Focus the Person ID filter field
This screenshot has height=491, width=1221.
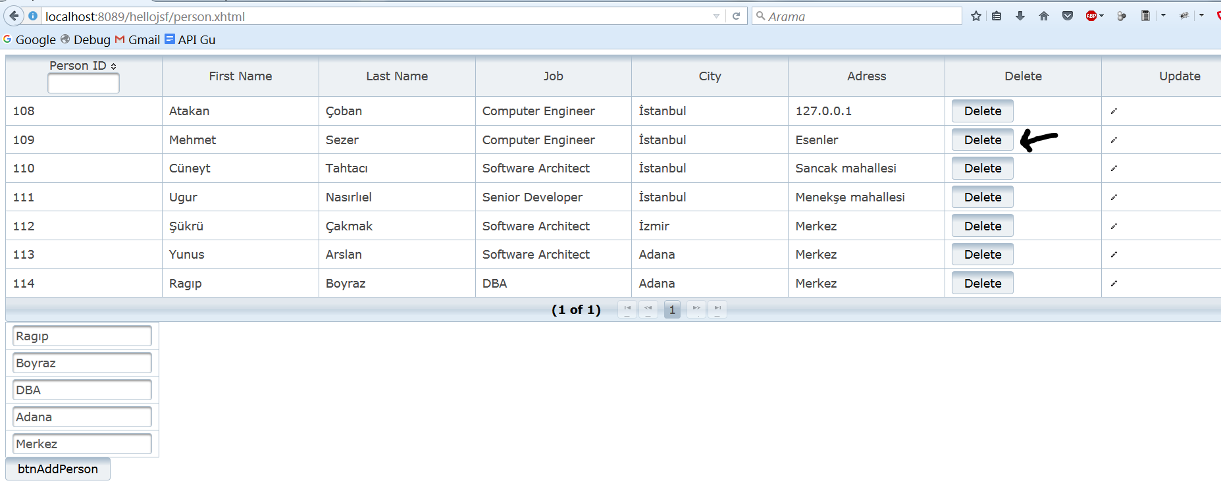[84, 84]
